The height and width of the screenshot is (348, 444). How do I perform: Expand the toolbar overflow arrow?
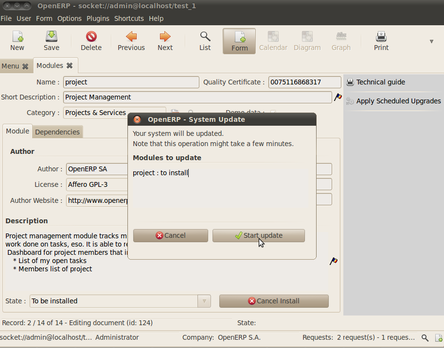click(431, 42)
